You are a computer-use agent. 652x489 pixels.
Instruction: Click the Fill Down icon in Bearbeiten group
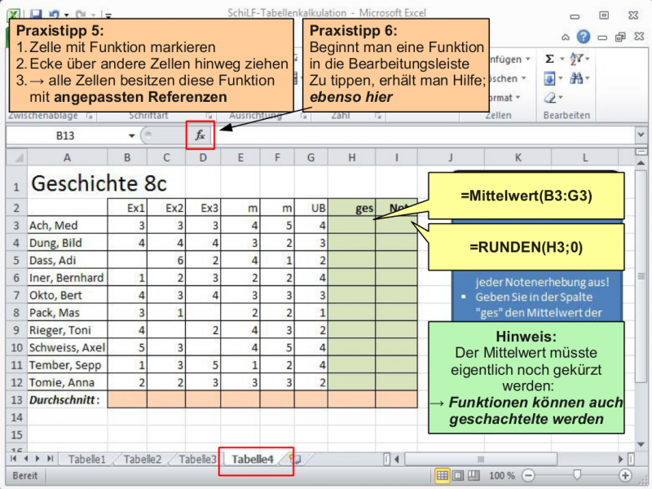550,78
